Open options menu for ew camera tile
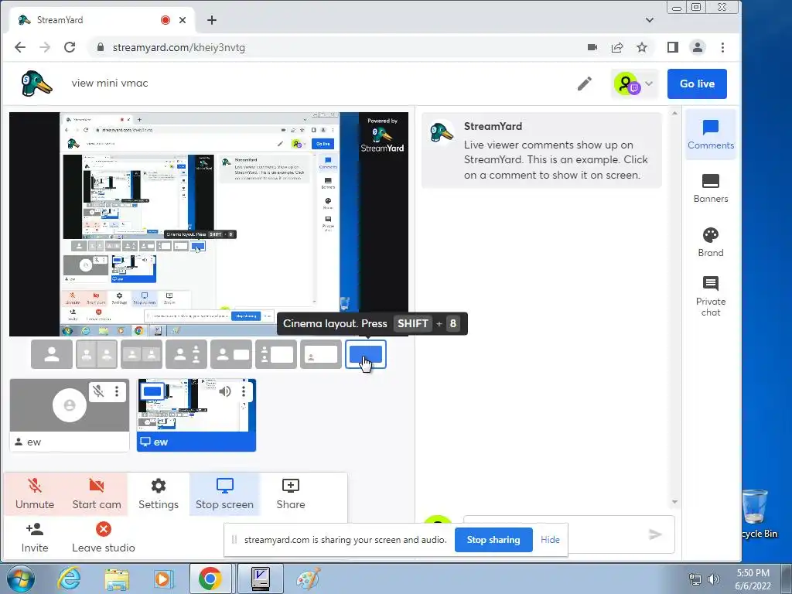This screenshot has width=792, height=594. click(x=117, y=391)
